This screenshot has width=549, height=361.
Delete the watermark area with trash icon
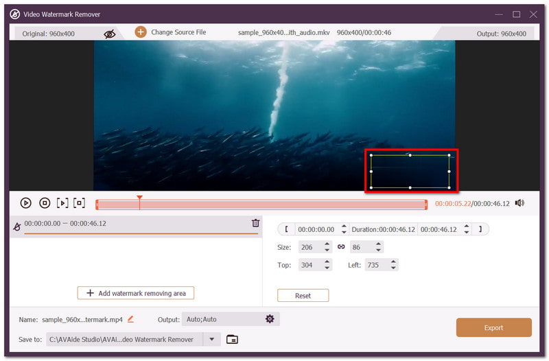(x=255, y=223)
